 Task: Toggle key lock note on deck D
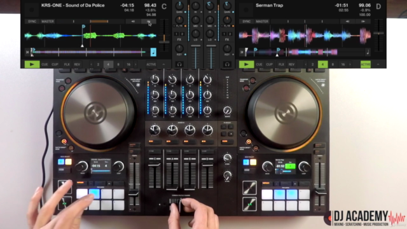coord(368,52)
